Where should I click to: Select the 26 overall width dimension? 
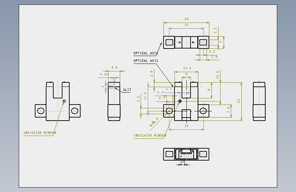pyautogui.click(x=186, y=19)
